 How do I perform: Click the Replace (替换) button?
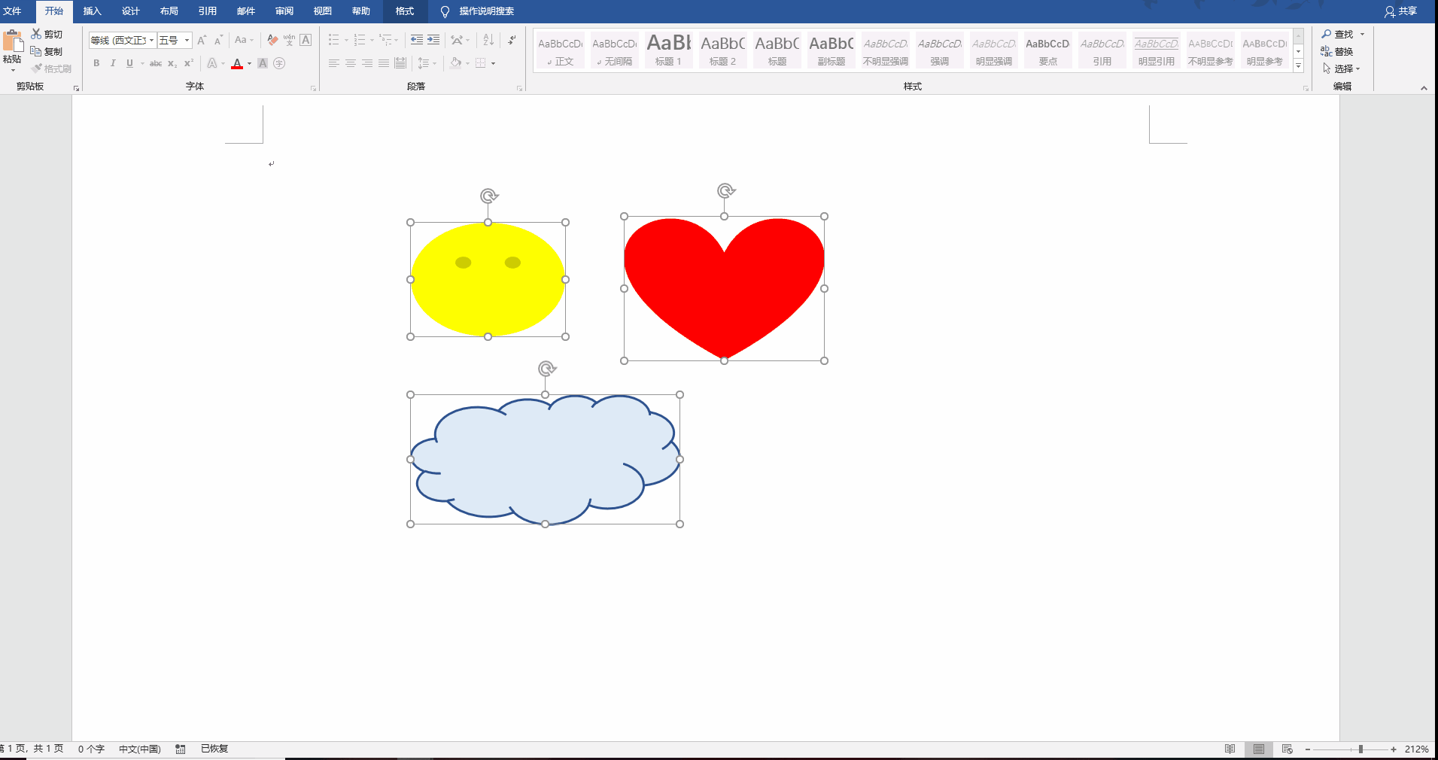pyautogui.click(x=1337, y=51)
